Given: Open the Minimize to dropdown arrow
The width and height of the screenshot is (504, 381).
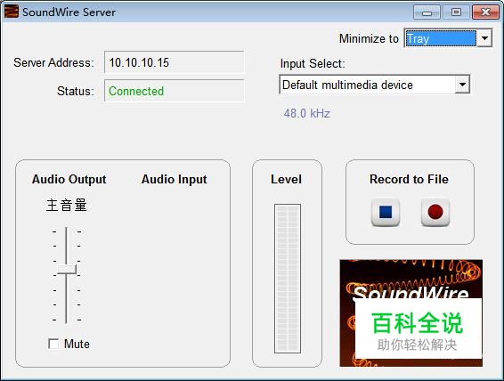Looking at the screenshot, I should point(484,38).
